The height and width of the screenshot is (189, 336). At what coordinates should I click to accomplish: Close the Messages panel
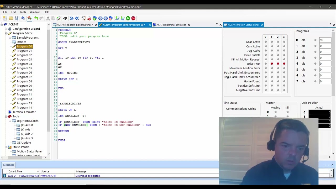click(332, 165)
